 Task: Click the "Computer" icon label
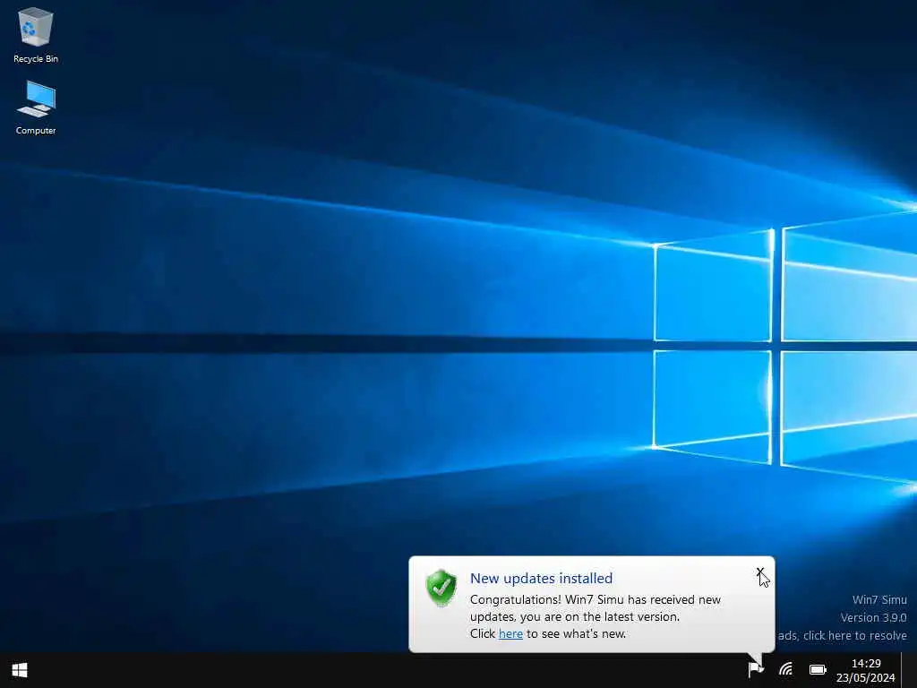pos(36,131)
